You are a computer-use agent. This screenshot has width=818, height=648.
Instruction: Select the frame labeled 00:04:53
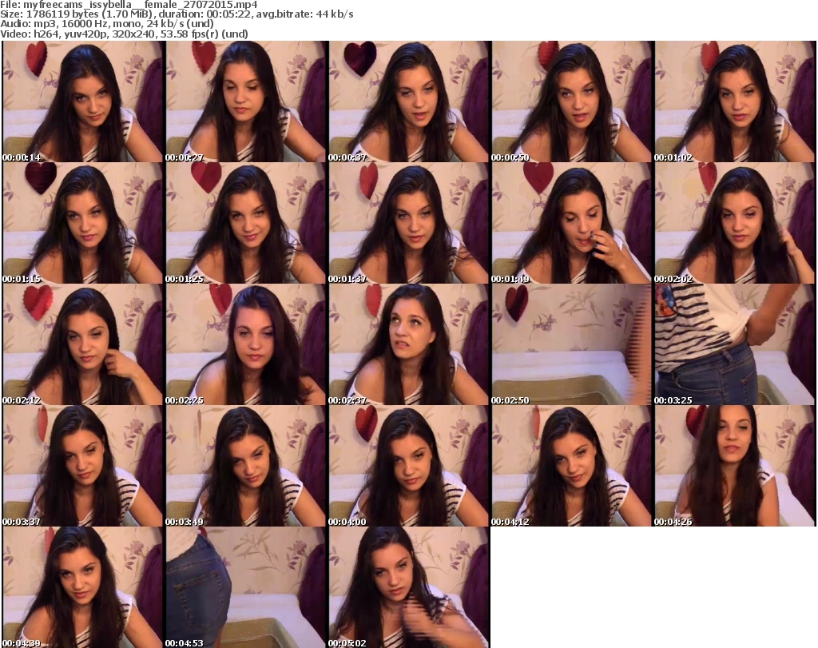(246, 587)
